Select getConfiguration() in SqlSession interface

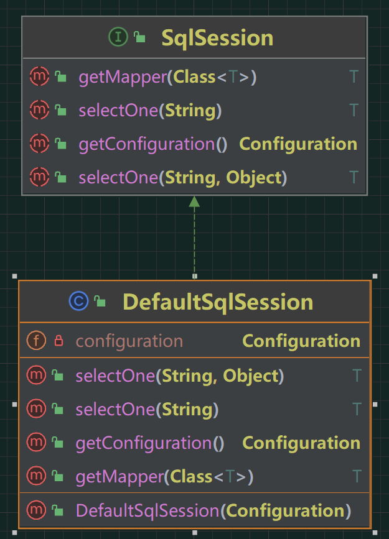click(194, 144)
